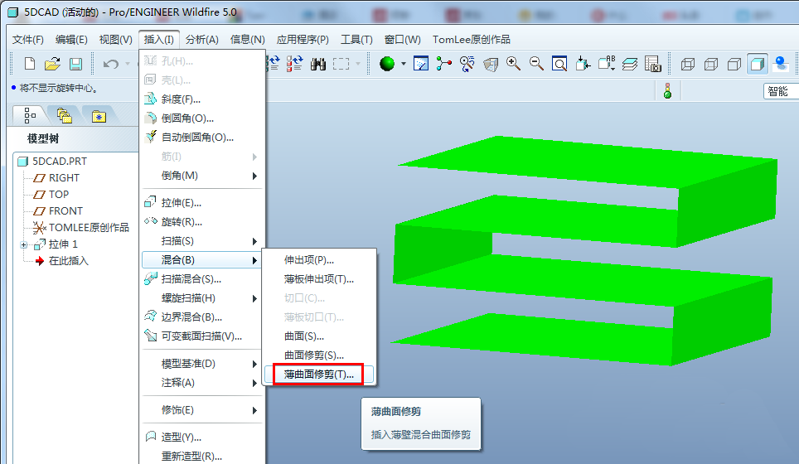Create a new file with toolbar icon
This screenshot has width=799, height=464.
click(x=30, y=64)
